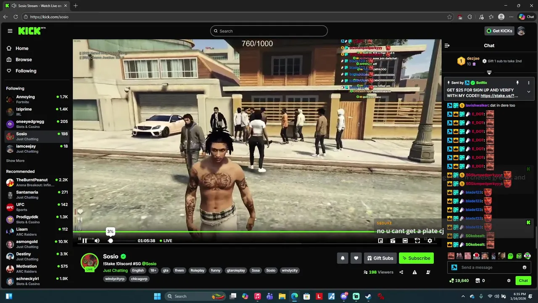Click the Just Chatting category link
This screenshot has height=303, width=538.
click(x=115, y=271)
